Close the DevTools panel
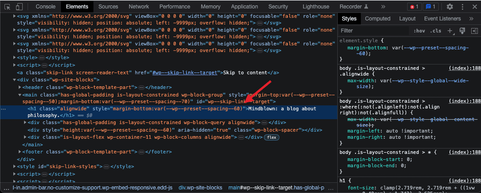The height and width of the screenshot is (193, 481). (x=474, y=6)
